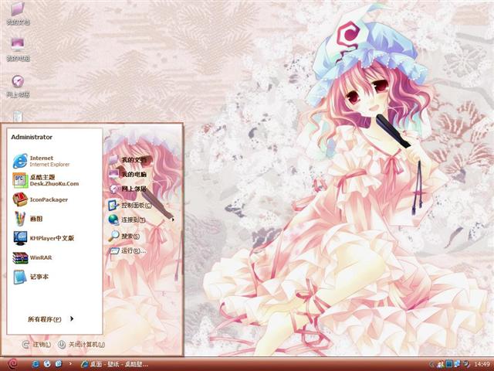Click third quick launch icon beside globe
This screenshot has height=371, width=494.
click(59, 364)
